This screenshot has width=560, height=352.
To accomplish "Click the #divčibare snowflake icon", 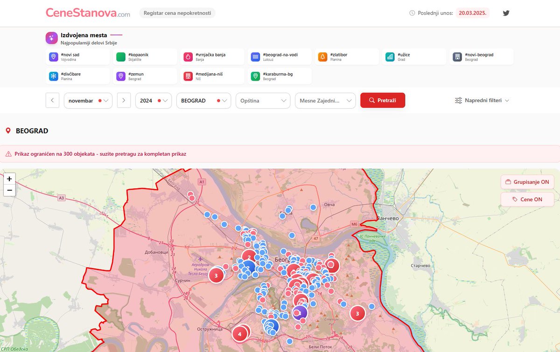I will pyautogui.click(x=54, y=76).
